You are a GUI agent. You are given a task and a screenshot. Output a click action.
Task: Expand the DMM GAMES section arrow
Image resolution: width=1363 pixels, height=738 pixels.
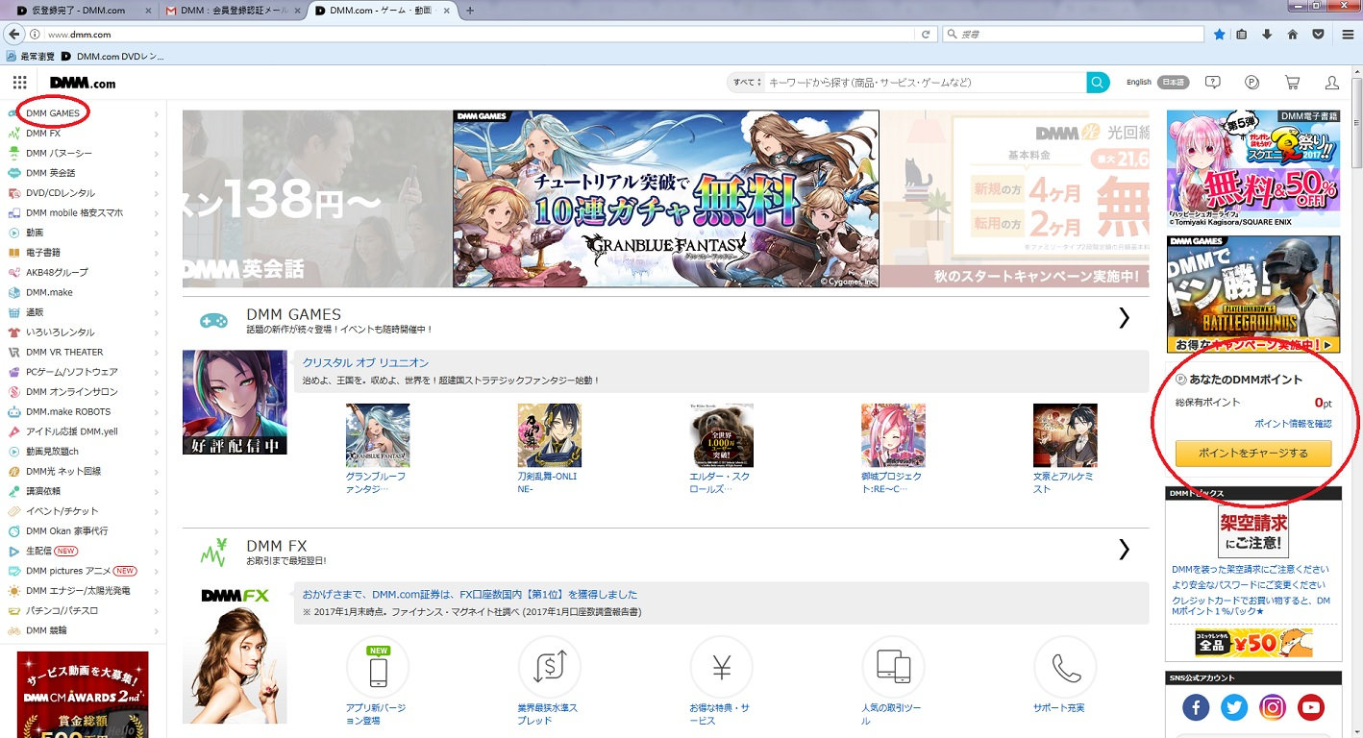tap(1124, 318)
